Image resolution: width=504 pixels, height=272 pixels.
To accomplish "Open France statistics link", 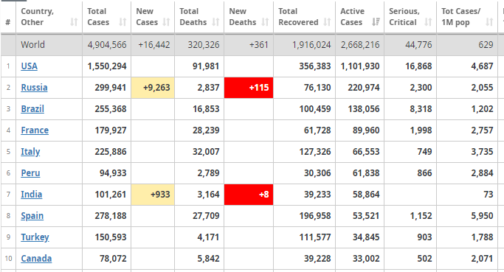I will pos(35,130).
